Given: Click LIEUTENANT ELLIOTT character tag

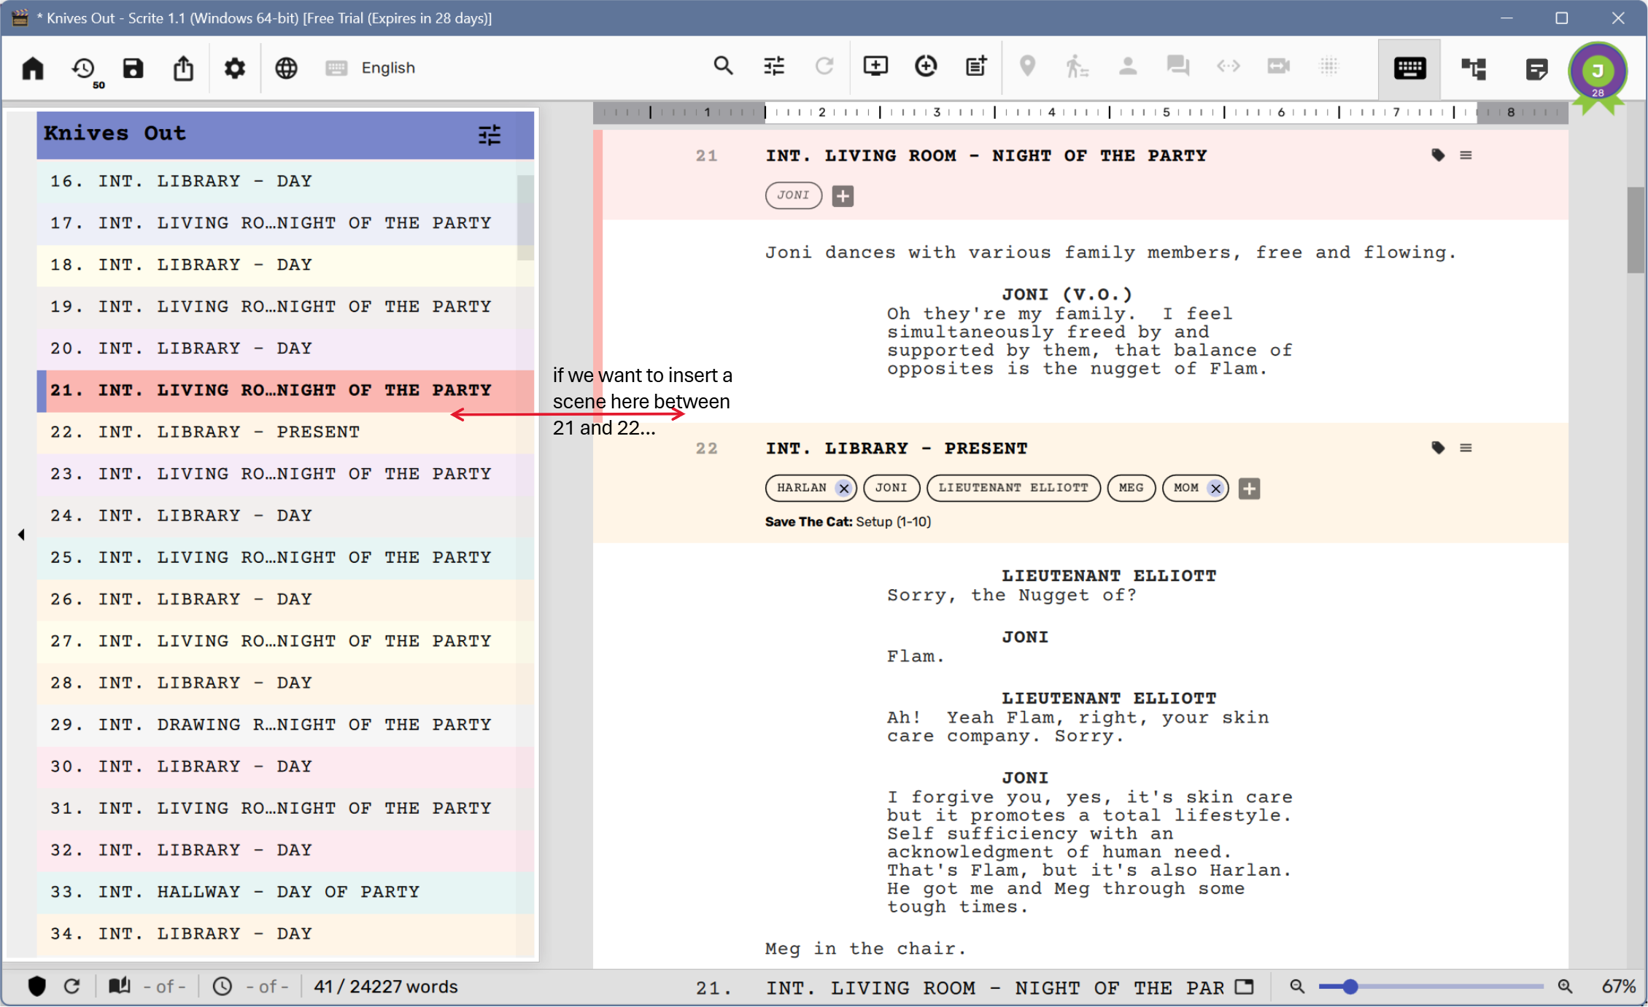Looking at the screenshot, I should click(x=1013, y=488).
